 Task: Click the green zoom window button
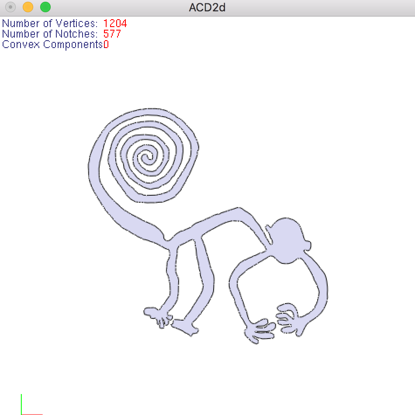pyautogui.click(x=45, y=7)
